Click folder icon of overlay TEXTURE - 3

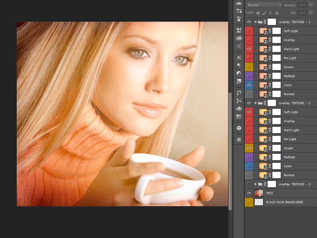(x=260, y=184)
